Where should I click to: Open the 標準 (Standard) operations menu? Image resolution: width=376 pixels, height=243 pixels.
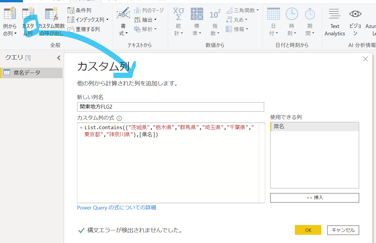pos(197,22)
